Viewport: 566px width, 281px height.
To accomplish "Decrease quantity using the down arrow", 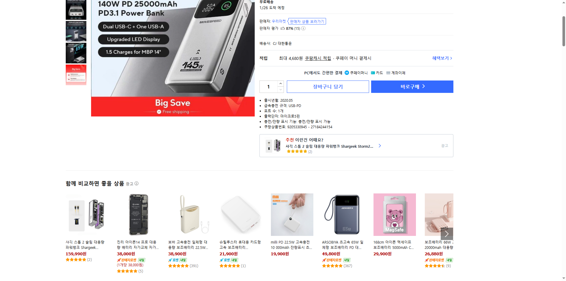I will (280, 90).
